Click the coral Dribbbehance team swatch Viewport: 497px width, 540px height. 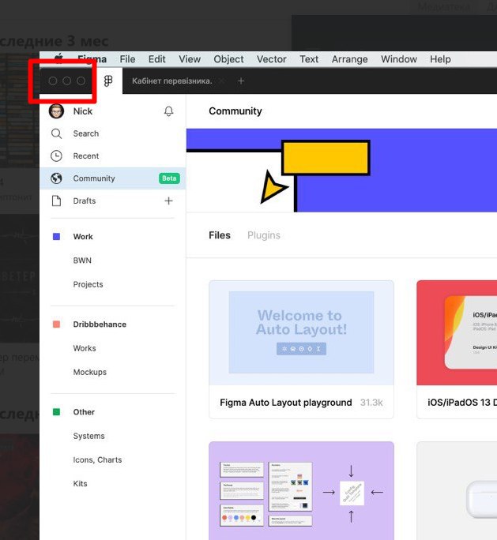57,324
